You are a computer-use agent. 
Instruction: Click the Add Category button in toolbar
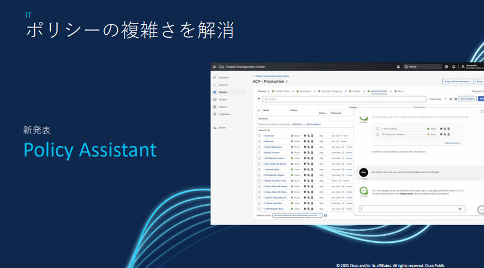[x=468, y=99]
